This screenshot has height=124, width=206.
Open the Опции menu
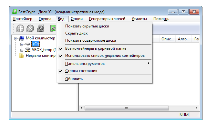click(x=77, y=19)
